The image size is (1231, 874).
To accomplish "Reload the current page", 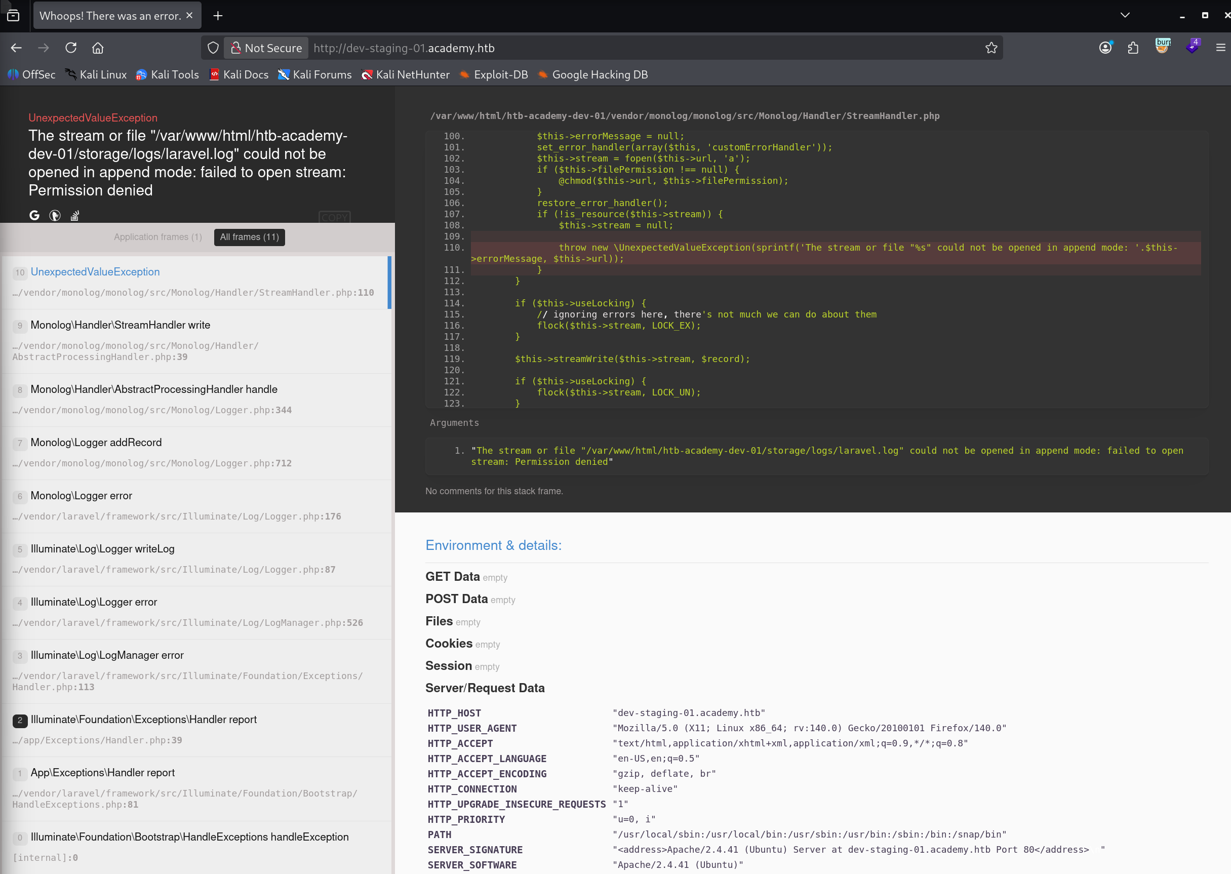I will (71, 48).
